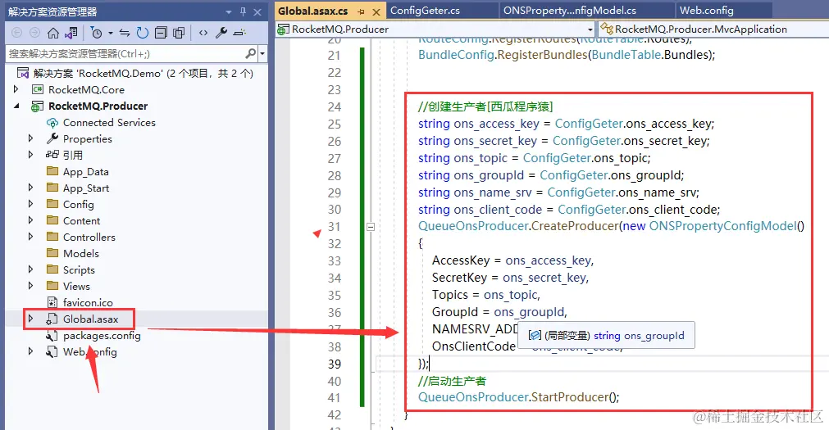The height and width of the screenshot is (430, 829).
Task: Click the Forward navigation arrow in Solution Explorer
Action: tap(34, 34)
